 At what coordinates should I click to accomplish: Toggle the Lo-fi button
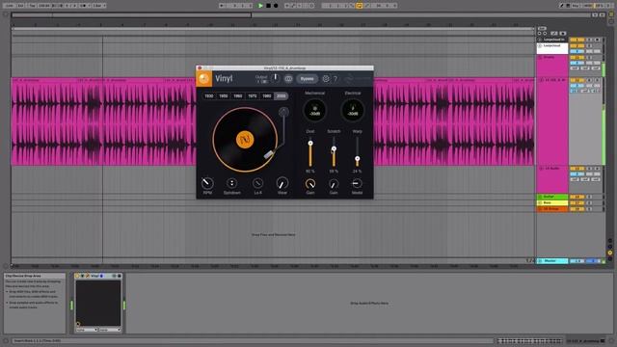[x=257, y=183]
